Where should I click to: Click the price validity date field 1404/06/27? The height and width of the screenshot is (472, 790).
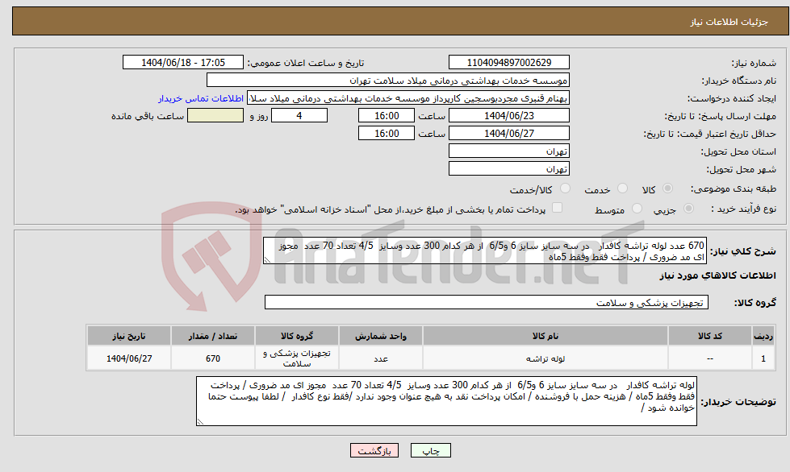tap(508, 132)
